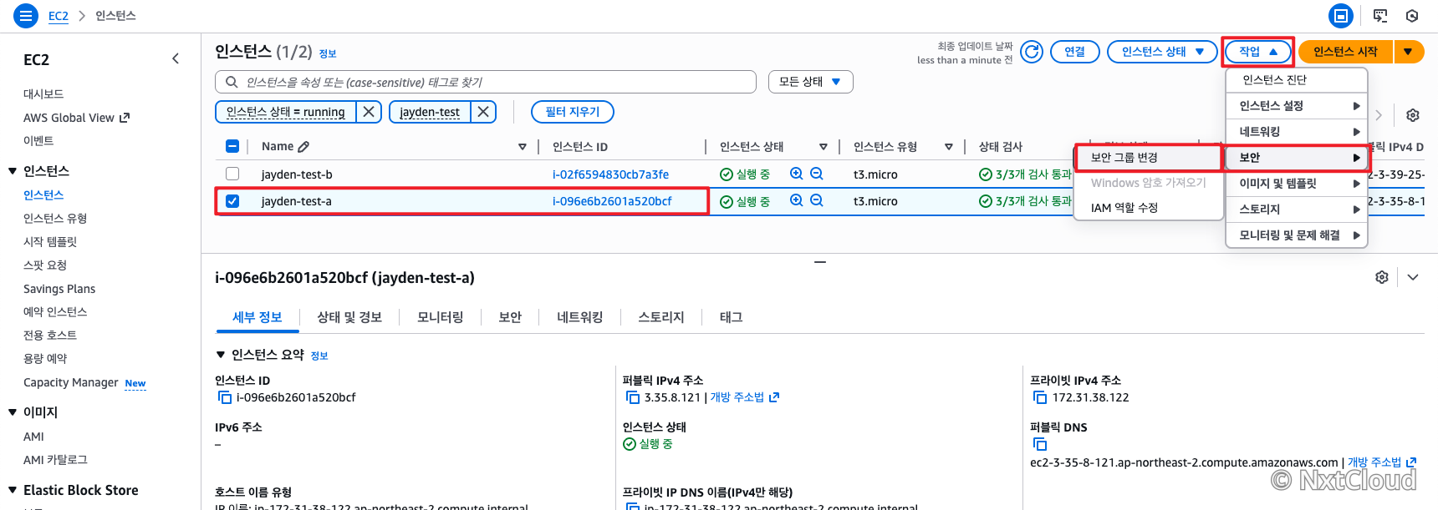Screen dimensions: 1438x510
Task: Open the 이미지 및 템플릿 submenu
Action: [x=1297, y=184]
